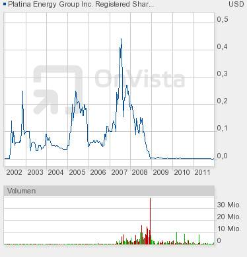The height and width of the screenshot is (257, 247).
Task: Click the 0,1 price axis label
Action: (x=223, y=128)
